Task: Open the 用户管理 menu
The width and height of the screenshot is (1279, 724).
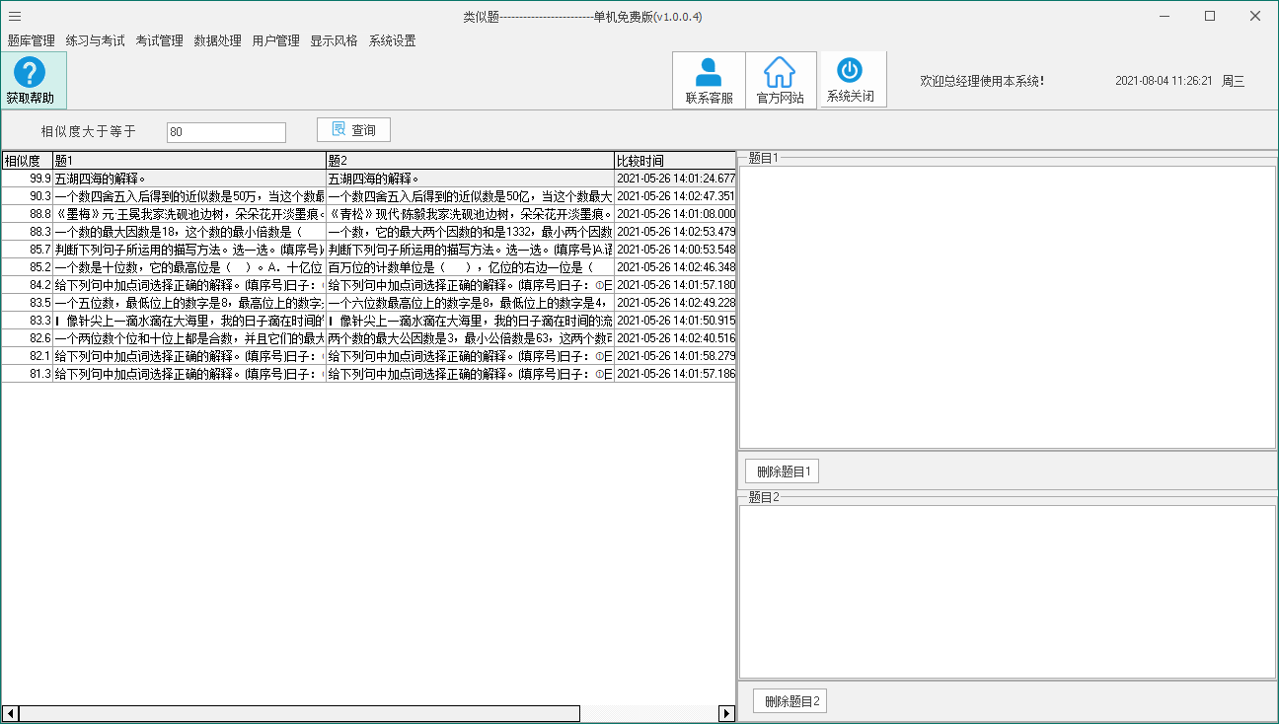Action: coord(273,41)
